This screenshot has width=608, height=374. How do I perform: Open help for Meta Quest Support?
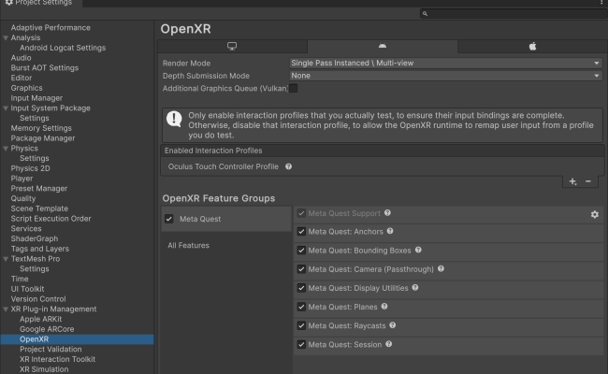(387, 213)
